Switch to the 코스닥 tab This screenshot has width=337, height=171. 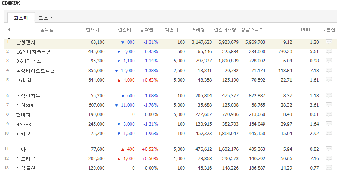click(x=46, y=18)
